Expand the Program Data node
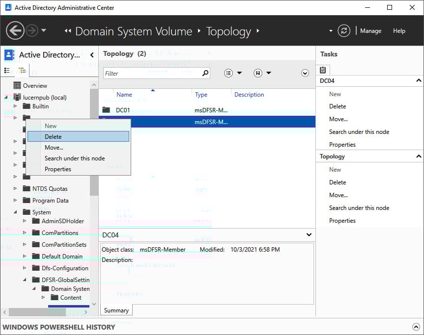This screenshot has width=424, height=335. [15, 200]
